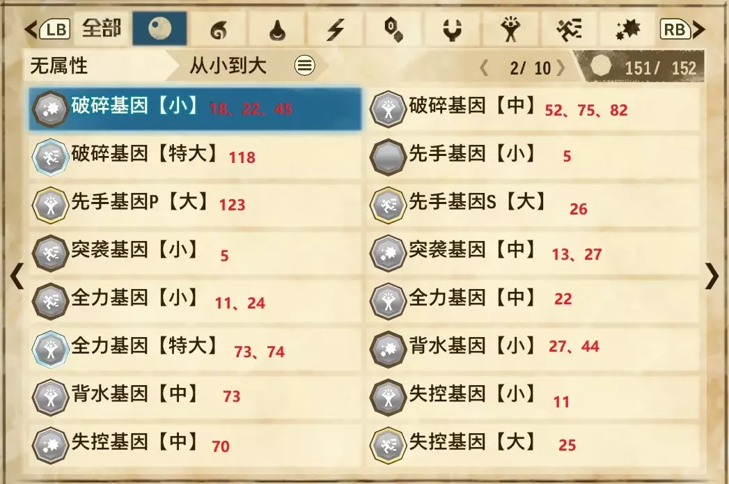Click the LB left shoulder button
This screenshot has width=729, height=484.
55,30
